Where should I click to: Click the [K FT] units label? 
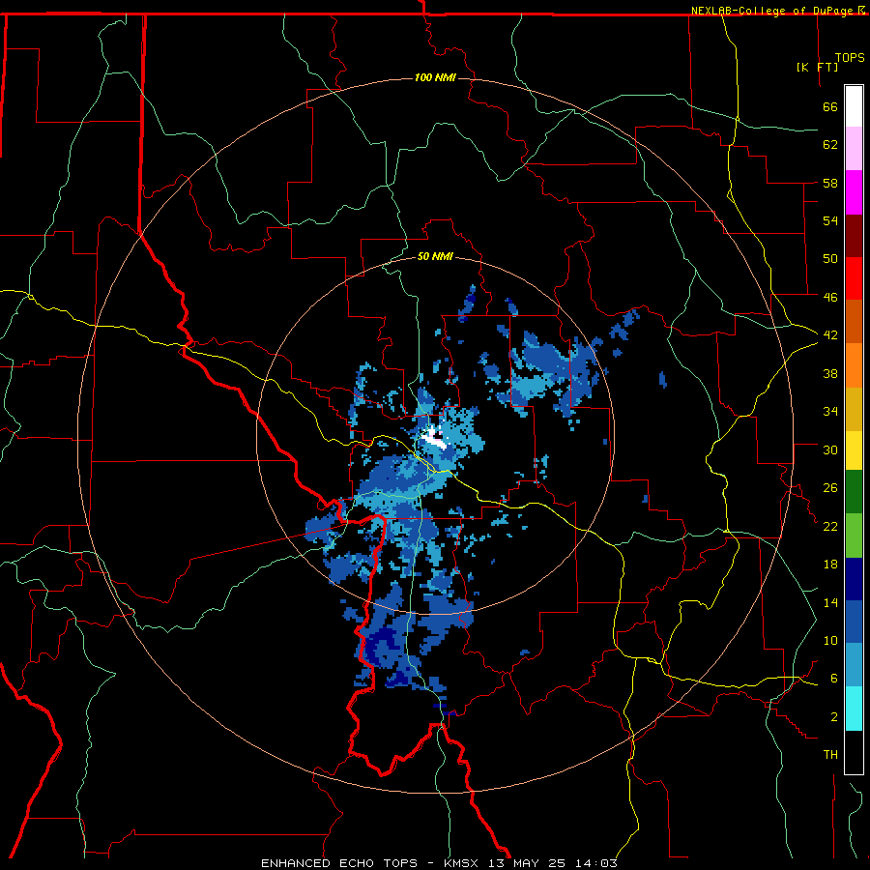[817, 67]
